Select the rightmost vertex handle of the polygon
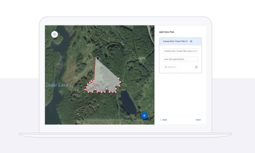 tap(121, 82)
